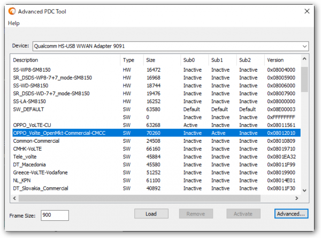321x238 pixels.
Task: Click the Sub0 column header
Action: (x=195, y=60)
